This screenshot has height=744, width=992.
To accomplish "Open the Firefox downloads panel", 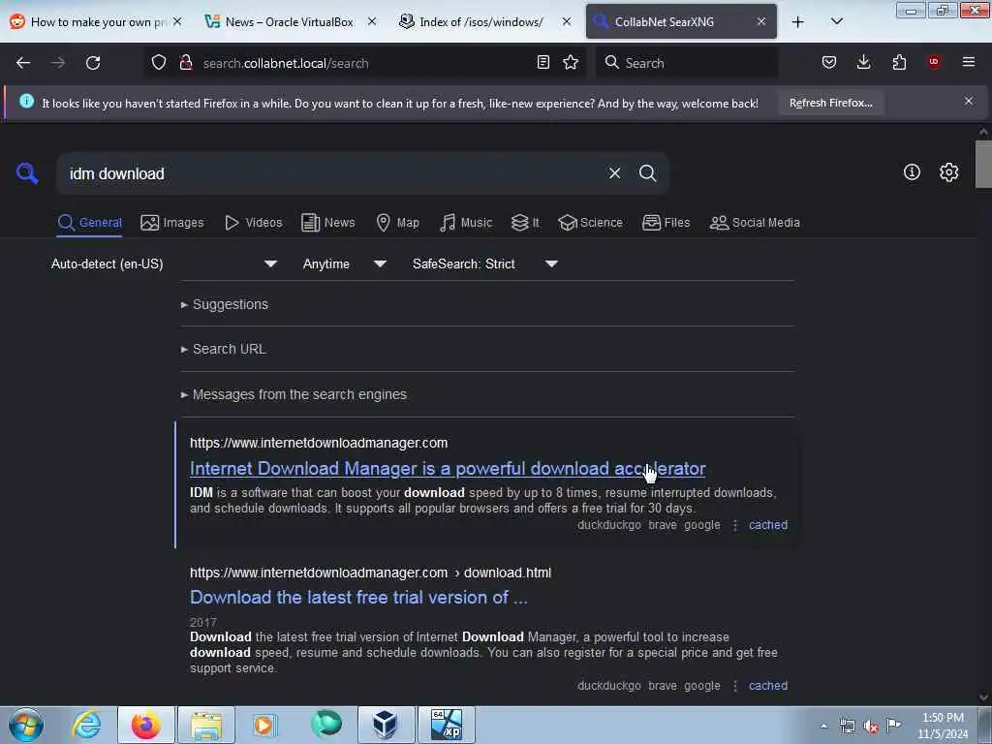I will point(863,62).
